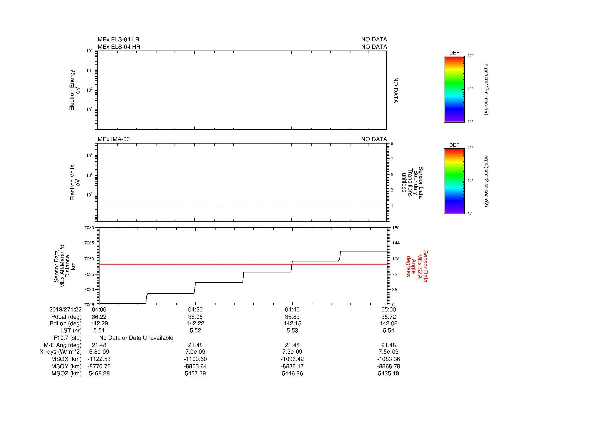Click the 'MEx ELS-04 LR' panel label
Screen dimensions: 614x433
(118, 40)
